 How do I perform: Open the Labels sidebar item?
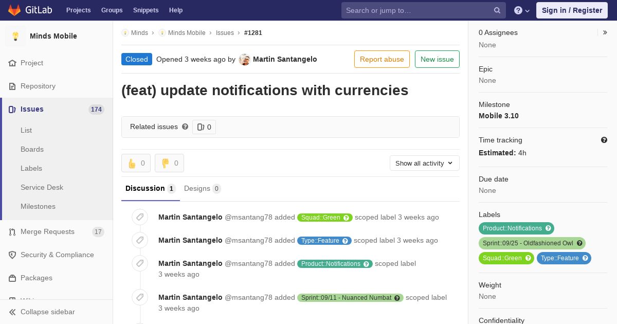31,168
